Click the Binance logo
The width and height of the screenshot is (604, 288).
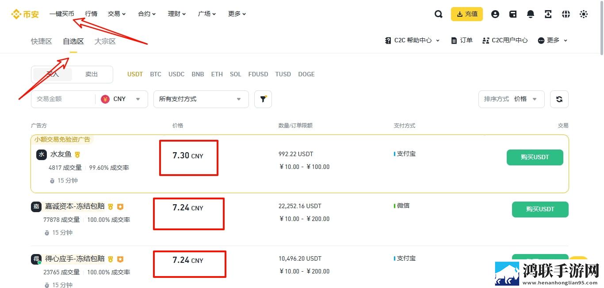(x=25, y=14)
